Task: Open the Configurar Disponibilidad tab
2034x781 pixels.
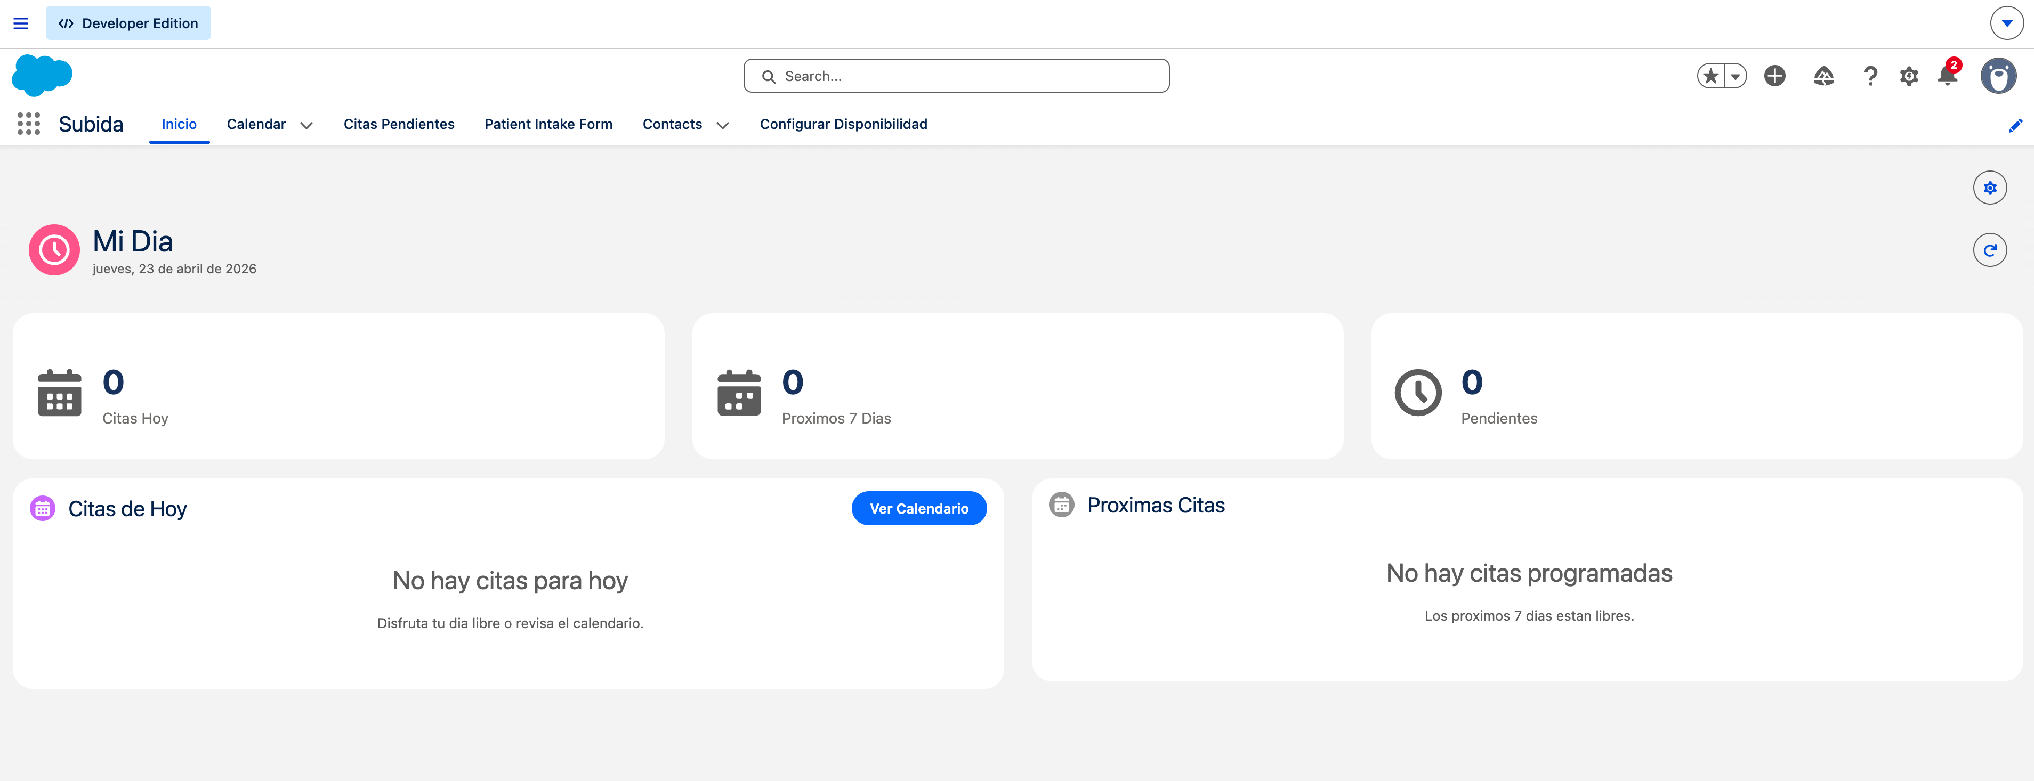Action: point(843,124)
